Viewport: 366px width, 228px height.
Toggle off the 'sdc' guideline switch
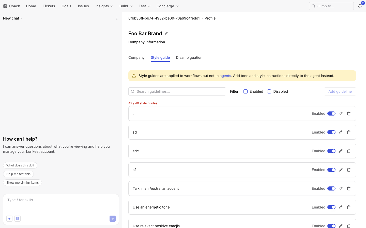point(331,151)
